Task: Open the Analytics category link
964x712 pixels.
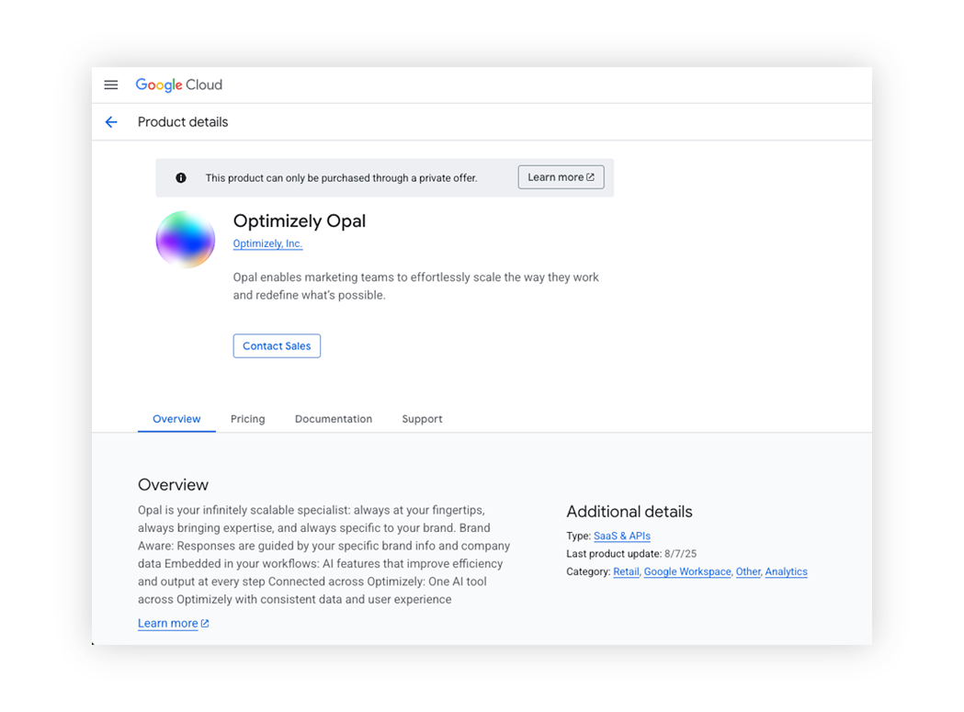Action: (786, 571)
